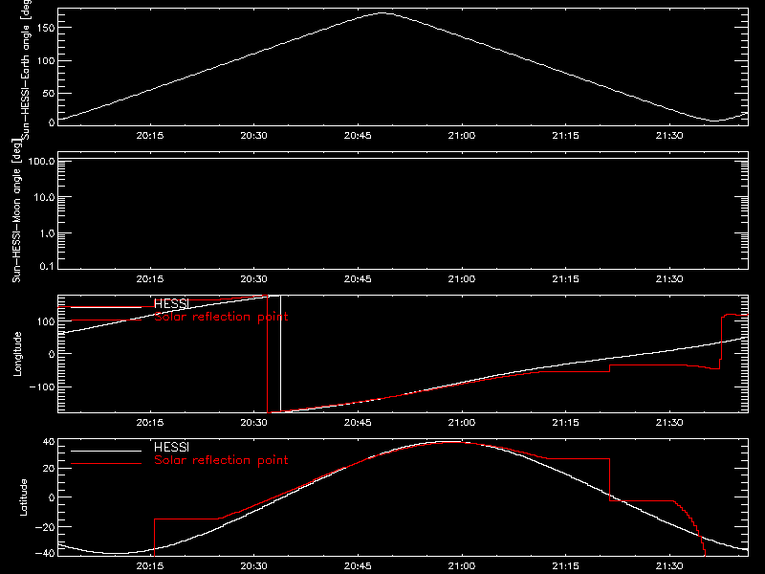Click the '-40' tick on Latitude plot
The image size is (765, 574).
[x=45, y=554]
